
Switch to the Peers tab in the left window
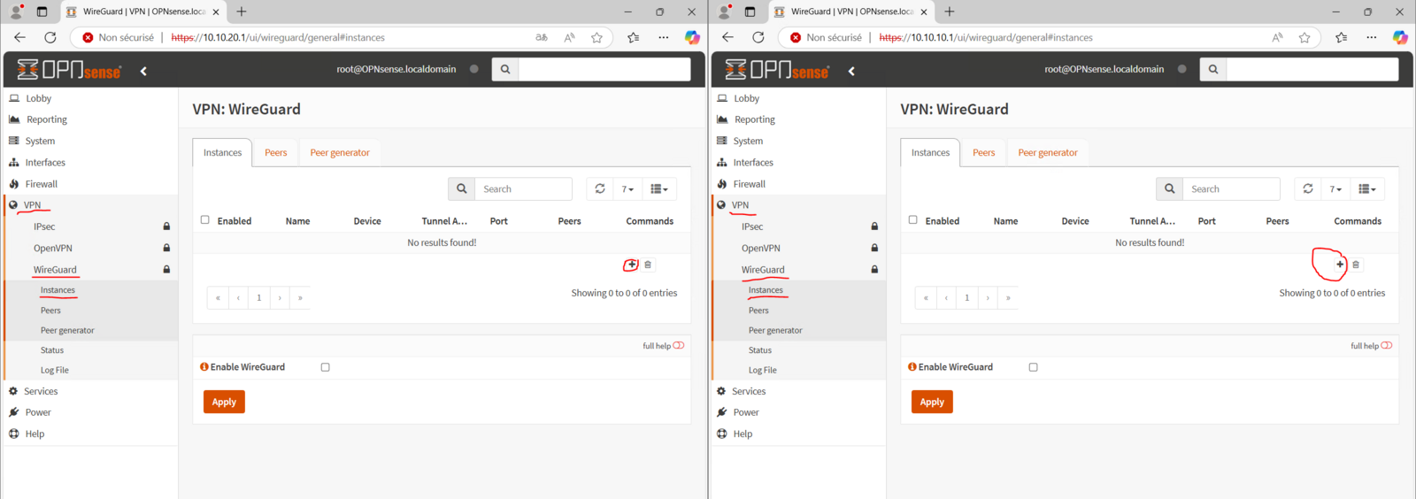tap(275, 153)
